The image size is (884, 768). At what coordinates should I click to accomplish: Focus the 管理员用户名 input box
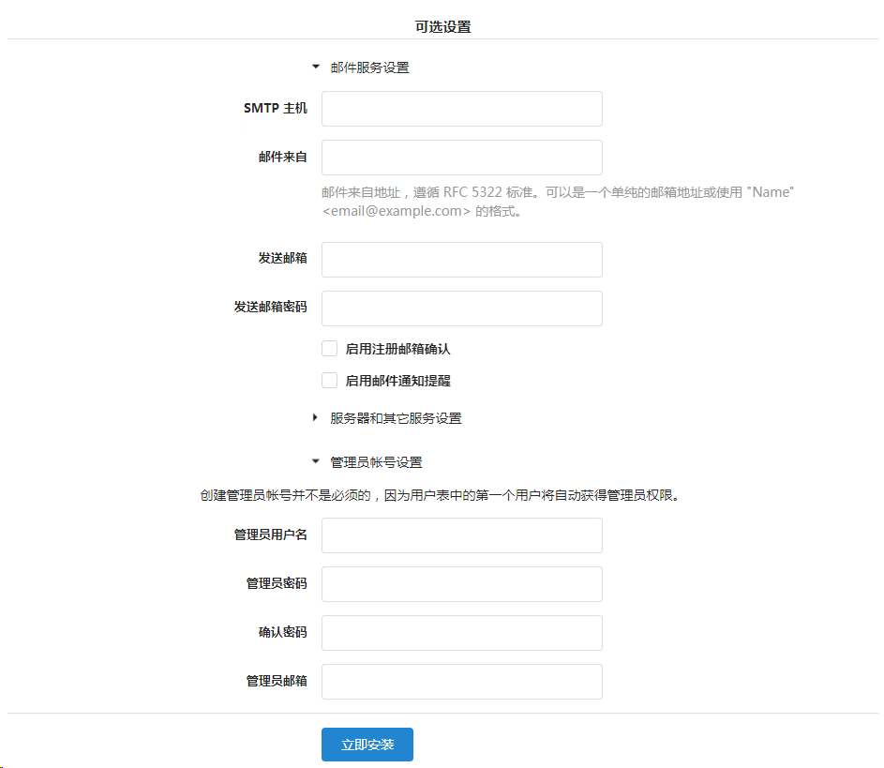click(461, 535)
